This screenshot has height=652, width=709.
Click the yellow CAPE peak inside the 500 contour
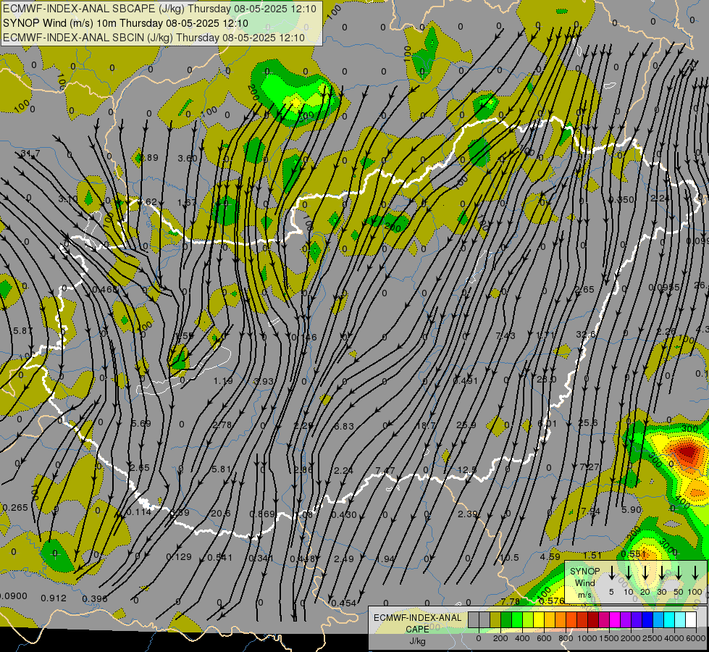pos(295,104)
